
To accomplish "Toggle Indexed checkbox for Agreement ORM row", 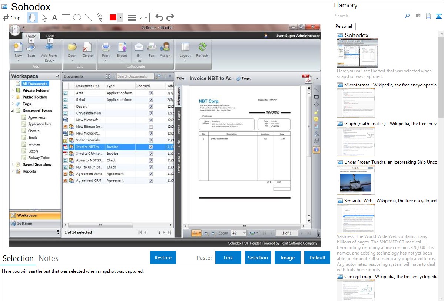I will pyautogui.click(x=150, y=180).
